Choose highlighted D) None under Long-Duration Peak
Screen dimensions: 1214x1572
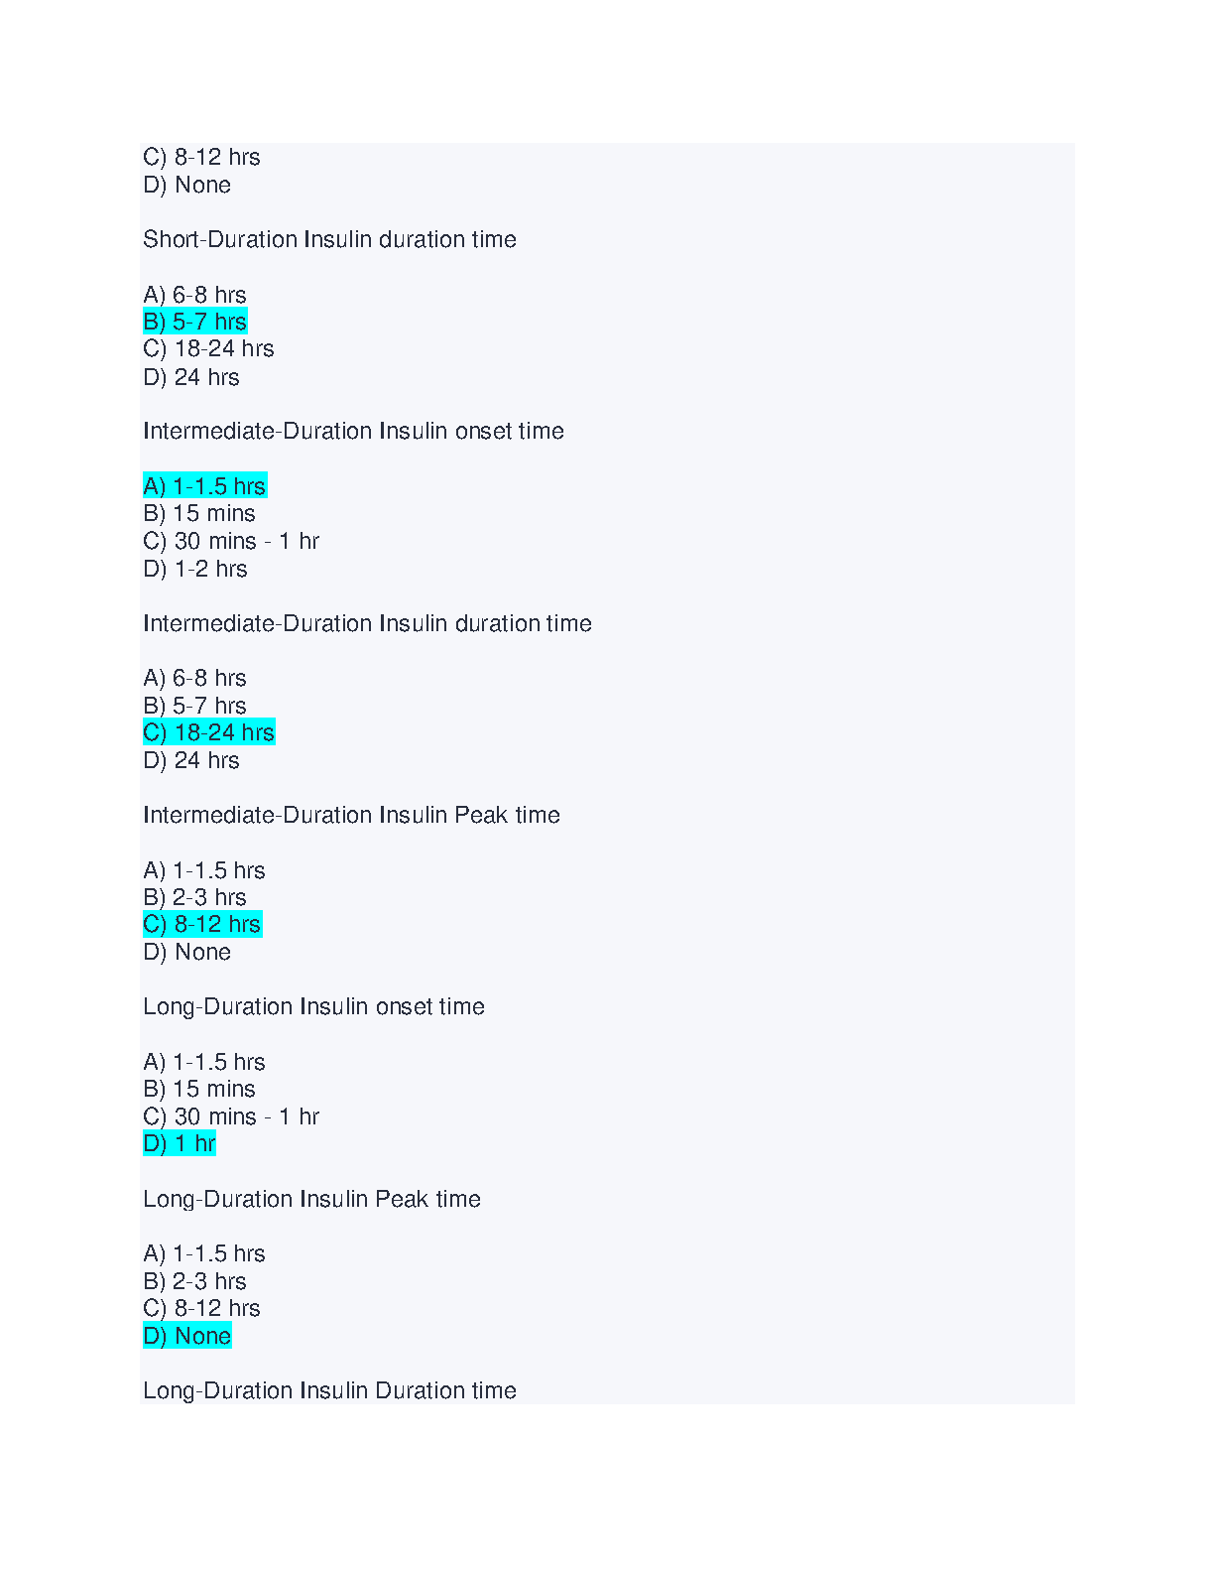click(x=187, y=1336)
